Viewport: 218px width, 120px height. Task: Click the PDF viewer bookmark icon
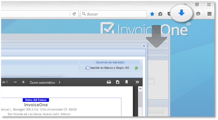tap(127, 82)
